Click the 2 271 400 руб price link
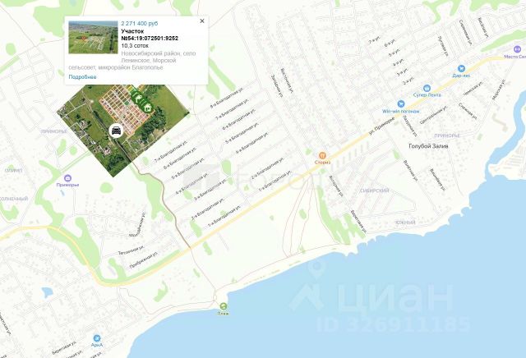 click(x=139, y=24)
